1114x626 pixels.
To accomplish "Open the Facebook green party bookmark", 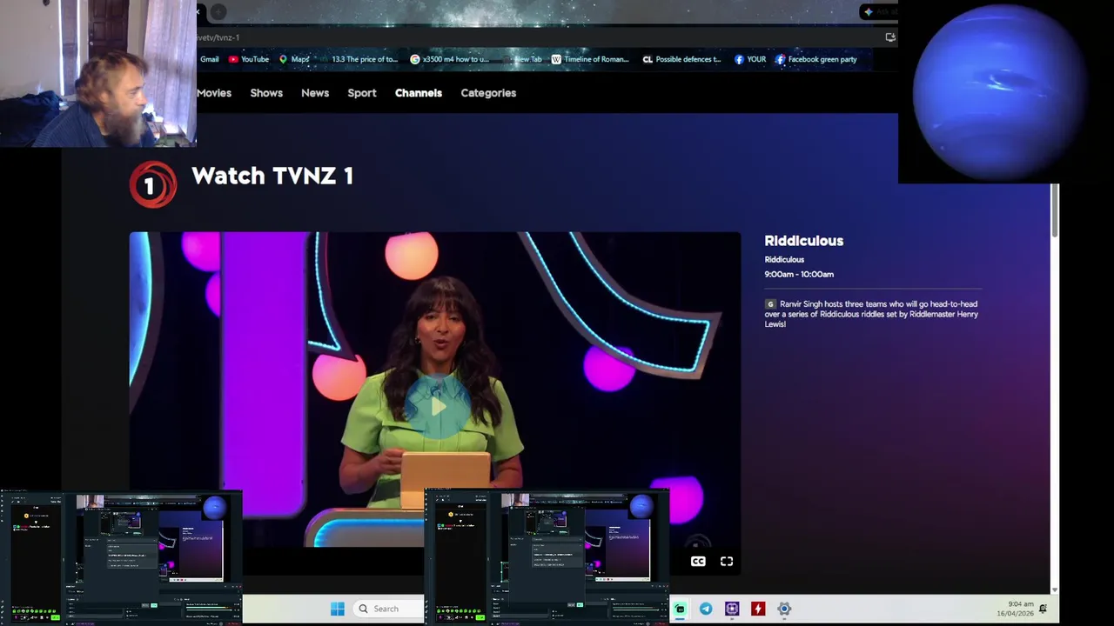I will tap(816, 59).
